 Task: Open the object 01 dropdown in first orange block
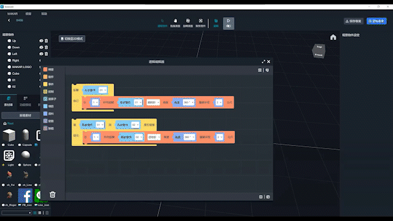point(138,103)
